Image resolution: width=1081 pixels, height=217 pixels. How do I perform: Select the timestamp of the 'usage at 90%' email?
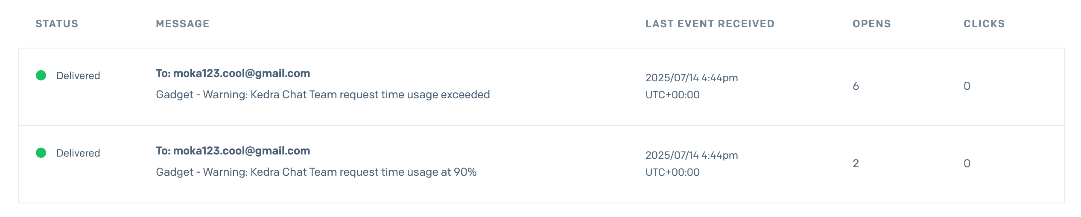pos(692,155)
